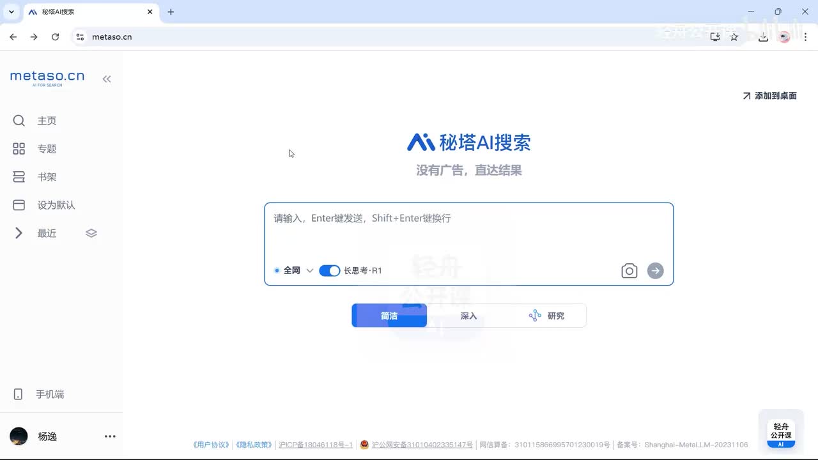Click the camera image-search icon
The width and height of the screenshot is (818, 460).
[x=629, y=271]
